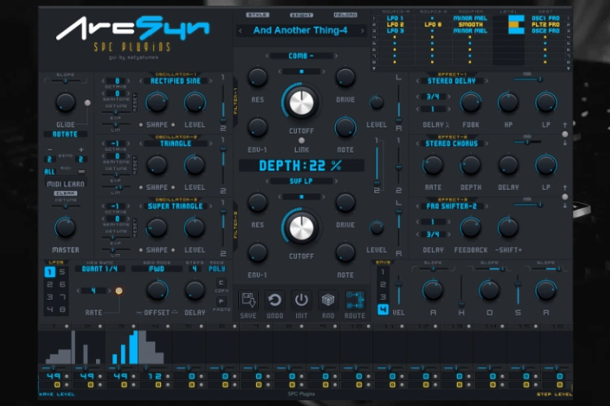Select envelope tab 1
The width and height of the screenshot is (610, 406).
click(383, 272)
